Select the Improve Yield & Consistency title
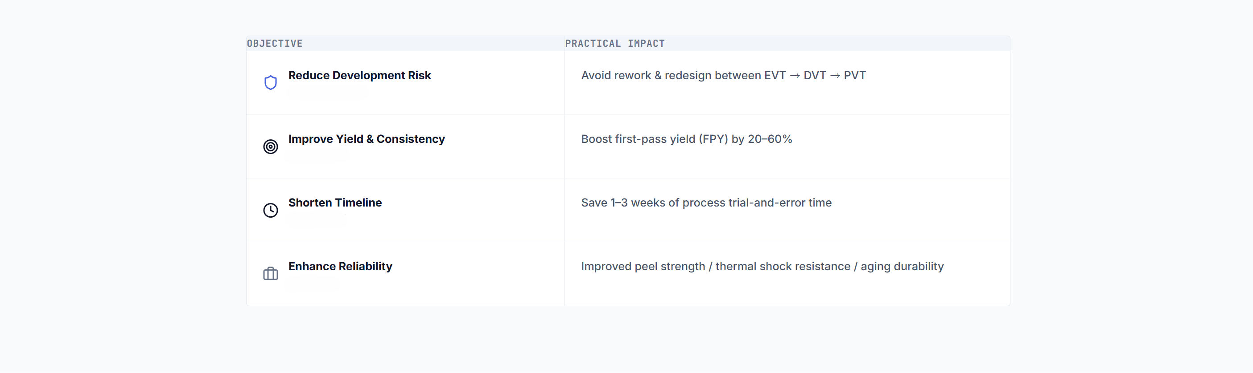This screenshot has width=1253, height=373. (366, 139)
